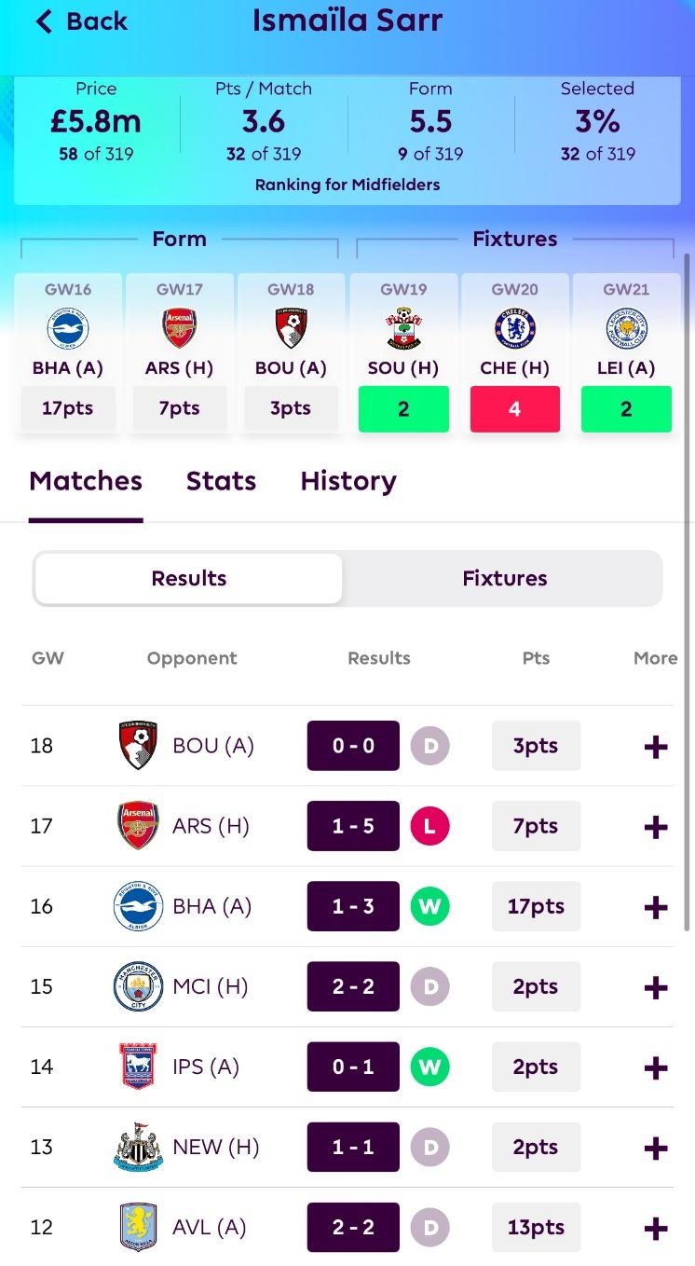Screen dimensions: 695x1266
Task: Switch to the Fixtures segment
Action: (504, 578)
